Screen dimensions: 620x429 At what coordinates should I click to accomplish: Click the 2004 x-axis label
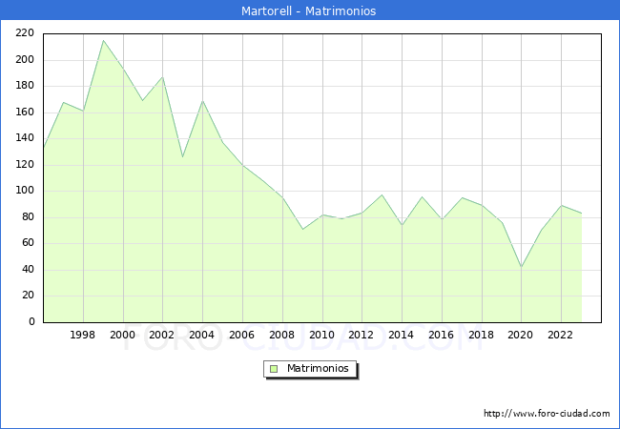click(x=201, y=335)
